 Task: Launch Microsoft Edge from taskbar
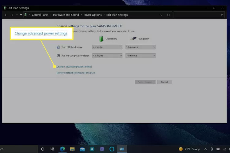click(x=63, y=149)
